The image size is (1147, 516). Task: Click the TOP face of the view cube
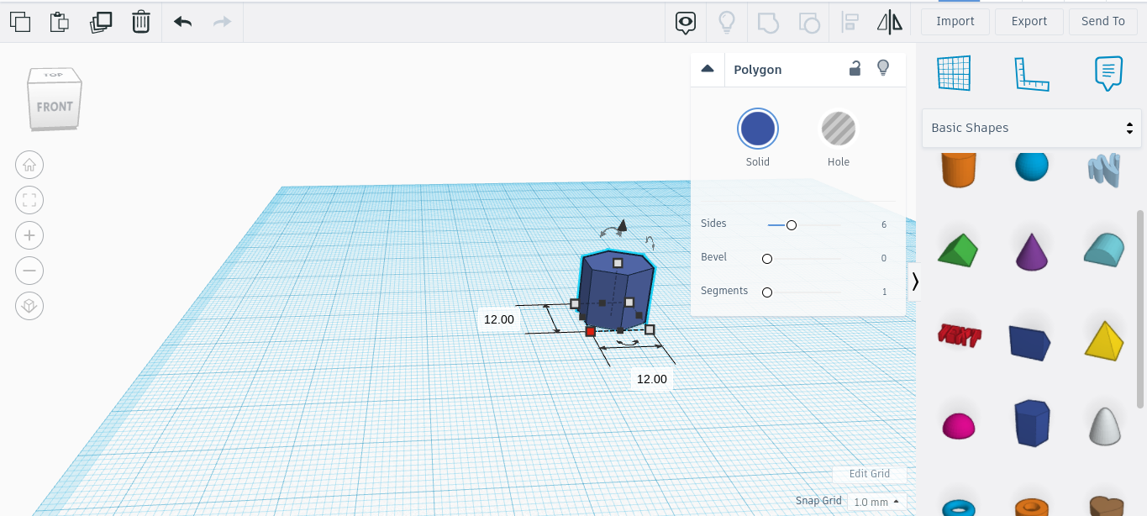click(54, 76)
